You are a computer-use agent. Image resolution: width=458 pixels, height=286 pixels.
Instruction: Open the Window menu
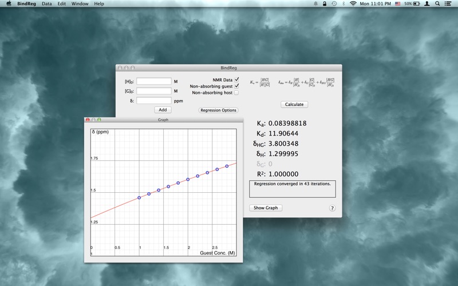(80, 3)
